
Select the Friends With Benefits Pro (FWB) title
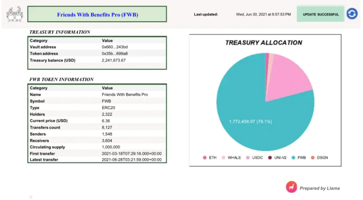tap(97, 15)
